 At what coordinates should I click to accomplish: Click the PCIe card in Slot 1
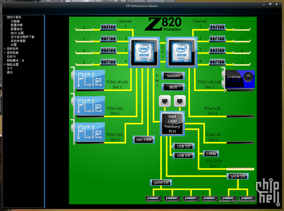click(x=88, y=79)
